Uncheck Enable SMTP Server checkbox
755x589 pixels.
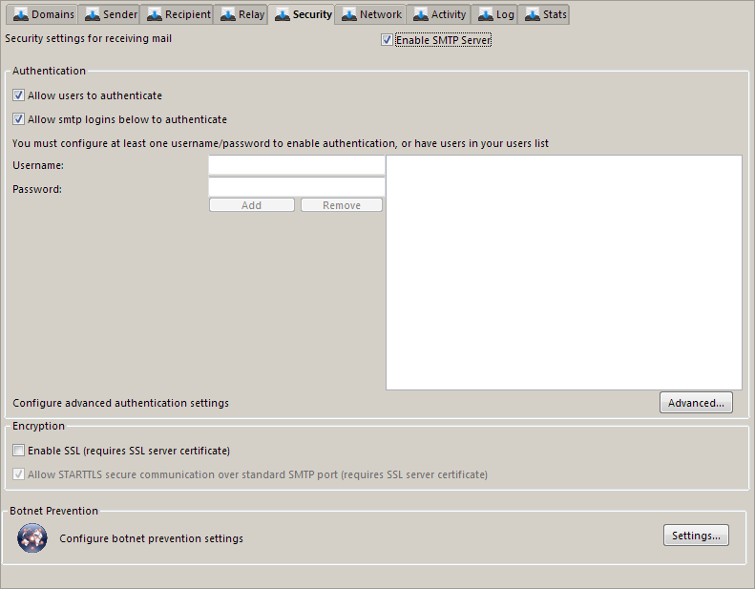[387, 40]
